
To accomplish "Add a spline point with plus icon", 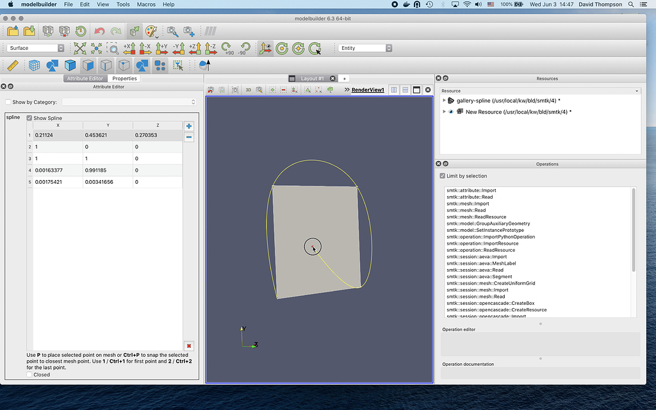I will pyautogui.click(x=189, y=126).
